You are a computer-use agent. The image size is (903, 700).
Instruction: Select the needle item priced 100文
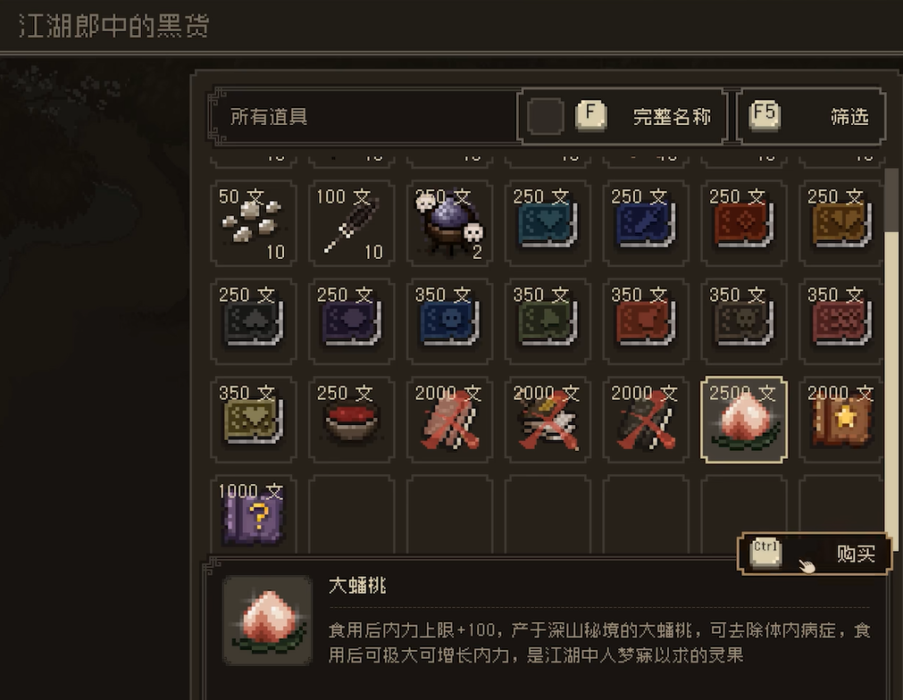351,223
